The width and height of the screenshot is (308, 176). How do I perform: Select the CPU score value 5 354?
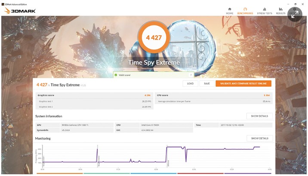click(x=267, y=95)
